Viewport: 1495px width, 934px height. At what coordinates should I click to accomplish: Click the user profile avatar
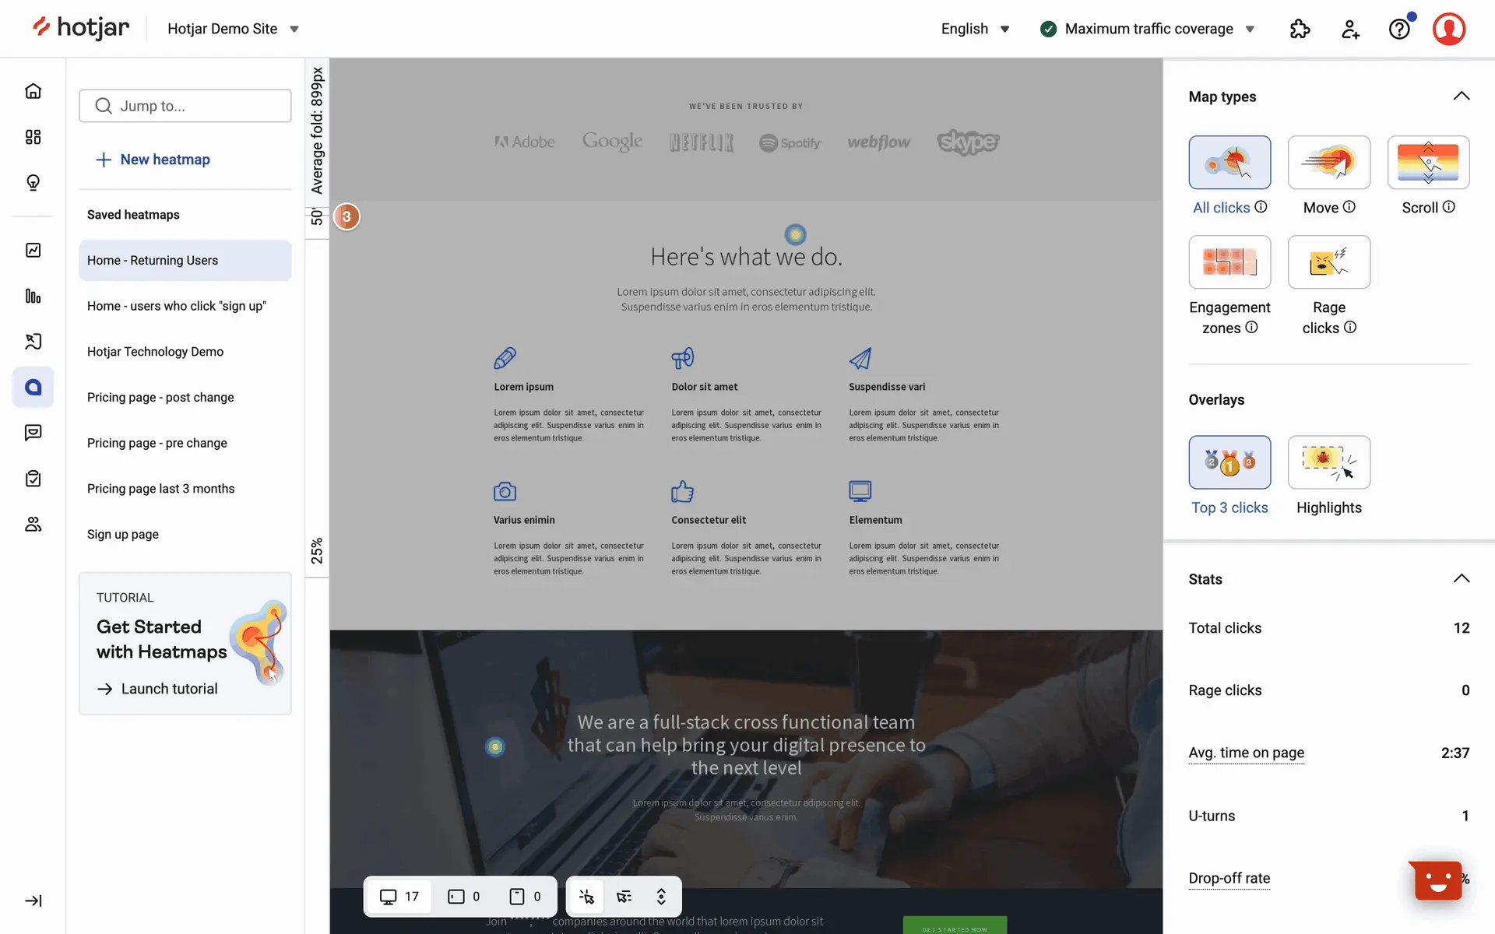[1449, 29]
